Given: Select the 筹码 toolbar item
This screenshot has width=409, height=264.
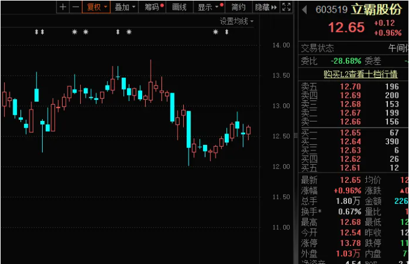Looking at the screenshot, I should (152, 7).
